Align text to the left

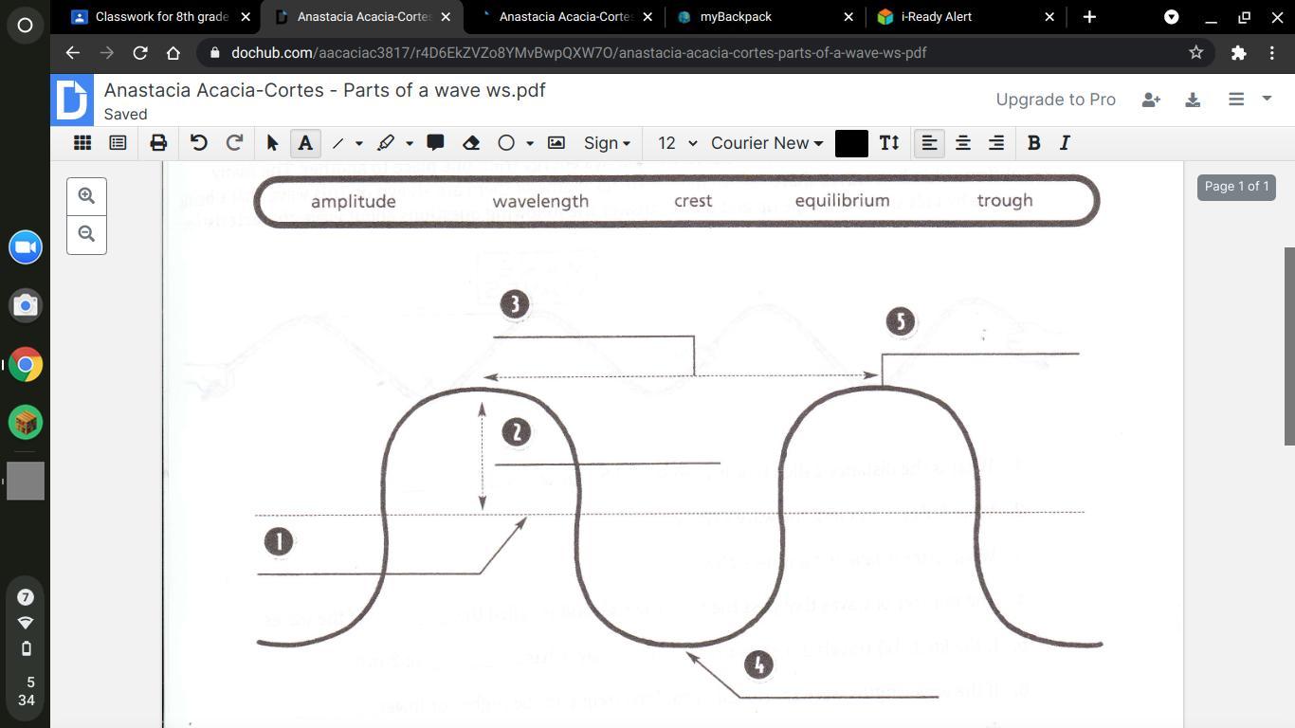(929, 143)
